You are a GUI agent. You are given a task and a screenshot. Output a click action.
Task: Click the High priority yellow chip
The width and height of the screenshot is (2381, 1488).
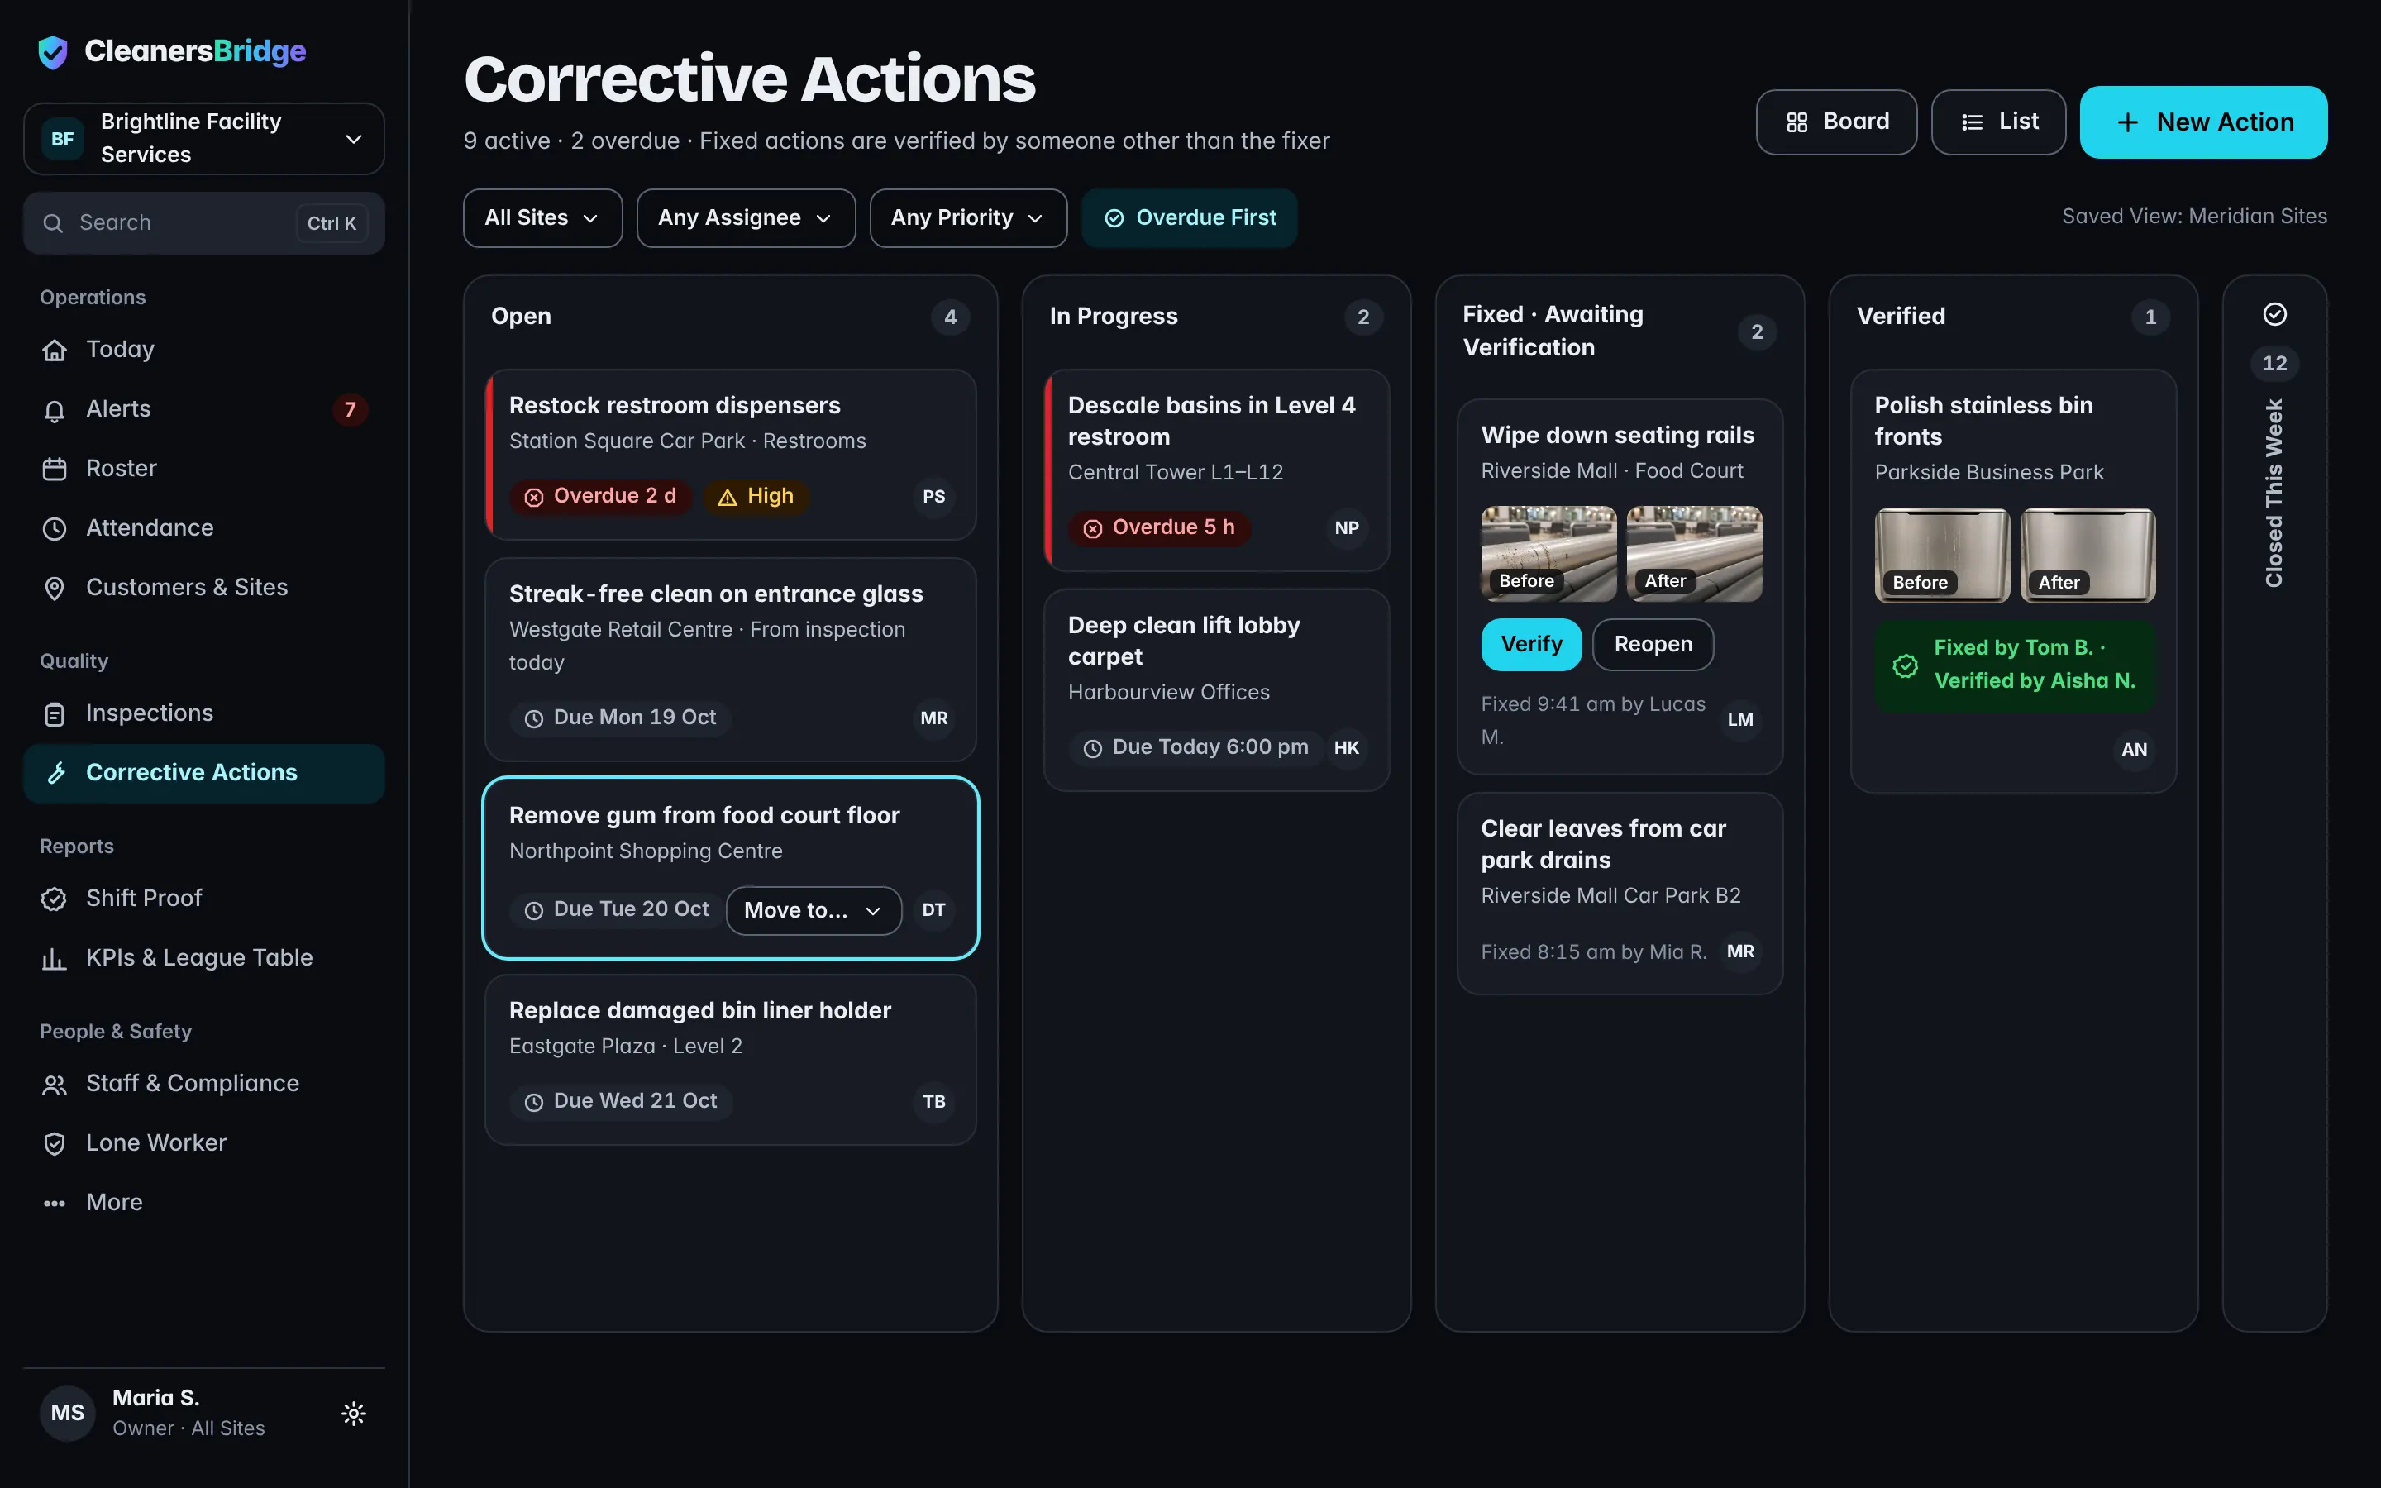click(x=756, y=497)
